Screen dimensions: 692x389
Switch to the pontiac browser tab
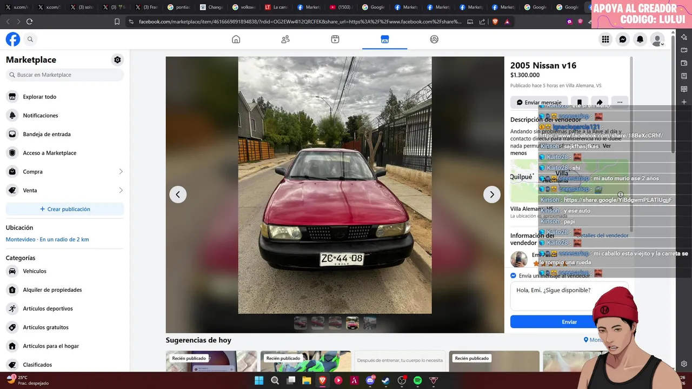click(179, 7)
